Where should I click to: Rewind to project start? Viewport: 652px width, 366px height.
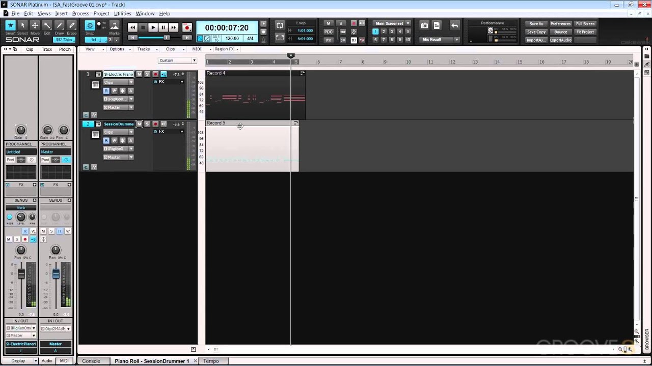132,27
